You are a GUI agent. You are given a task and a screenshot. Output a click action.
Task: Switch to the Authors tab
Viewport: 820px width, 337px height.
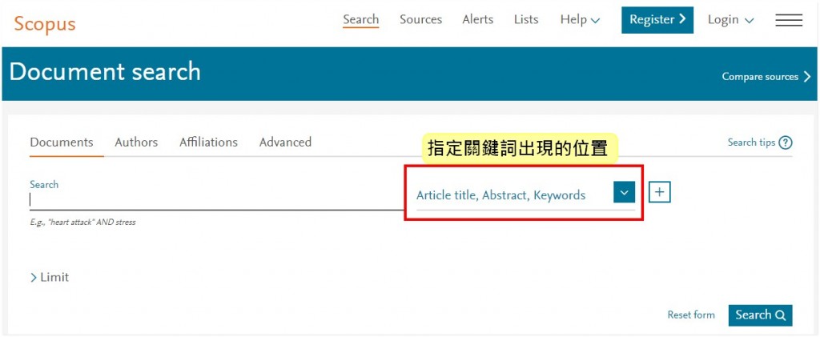click(x=136, y=142)
